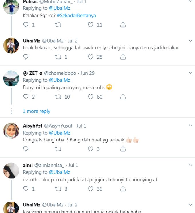Retweet ZET's "Bunyi ni la paling annoying" tweet

coord(58,97)
